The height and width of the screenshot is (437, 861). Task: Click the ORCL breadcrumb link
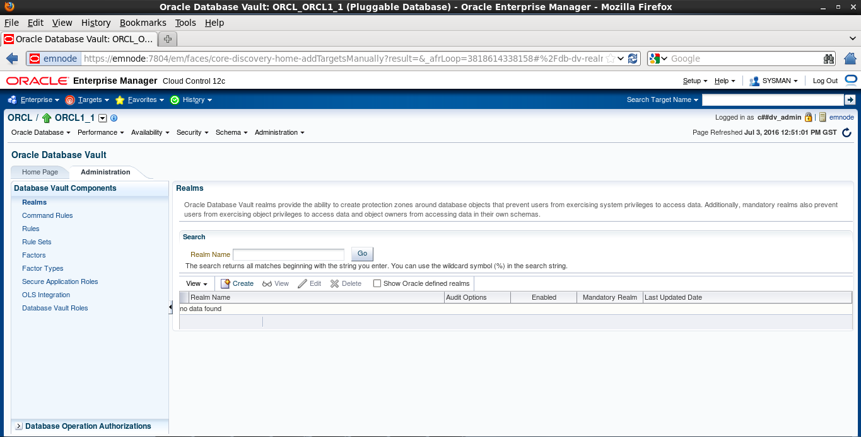pos(20,118)
